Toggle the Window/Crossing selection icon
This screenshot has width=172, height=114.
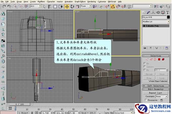[60, 7]
